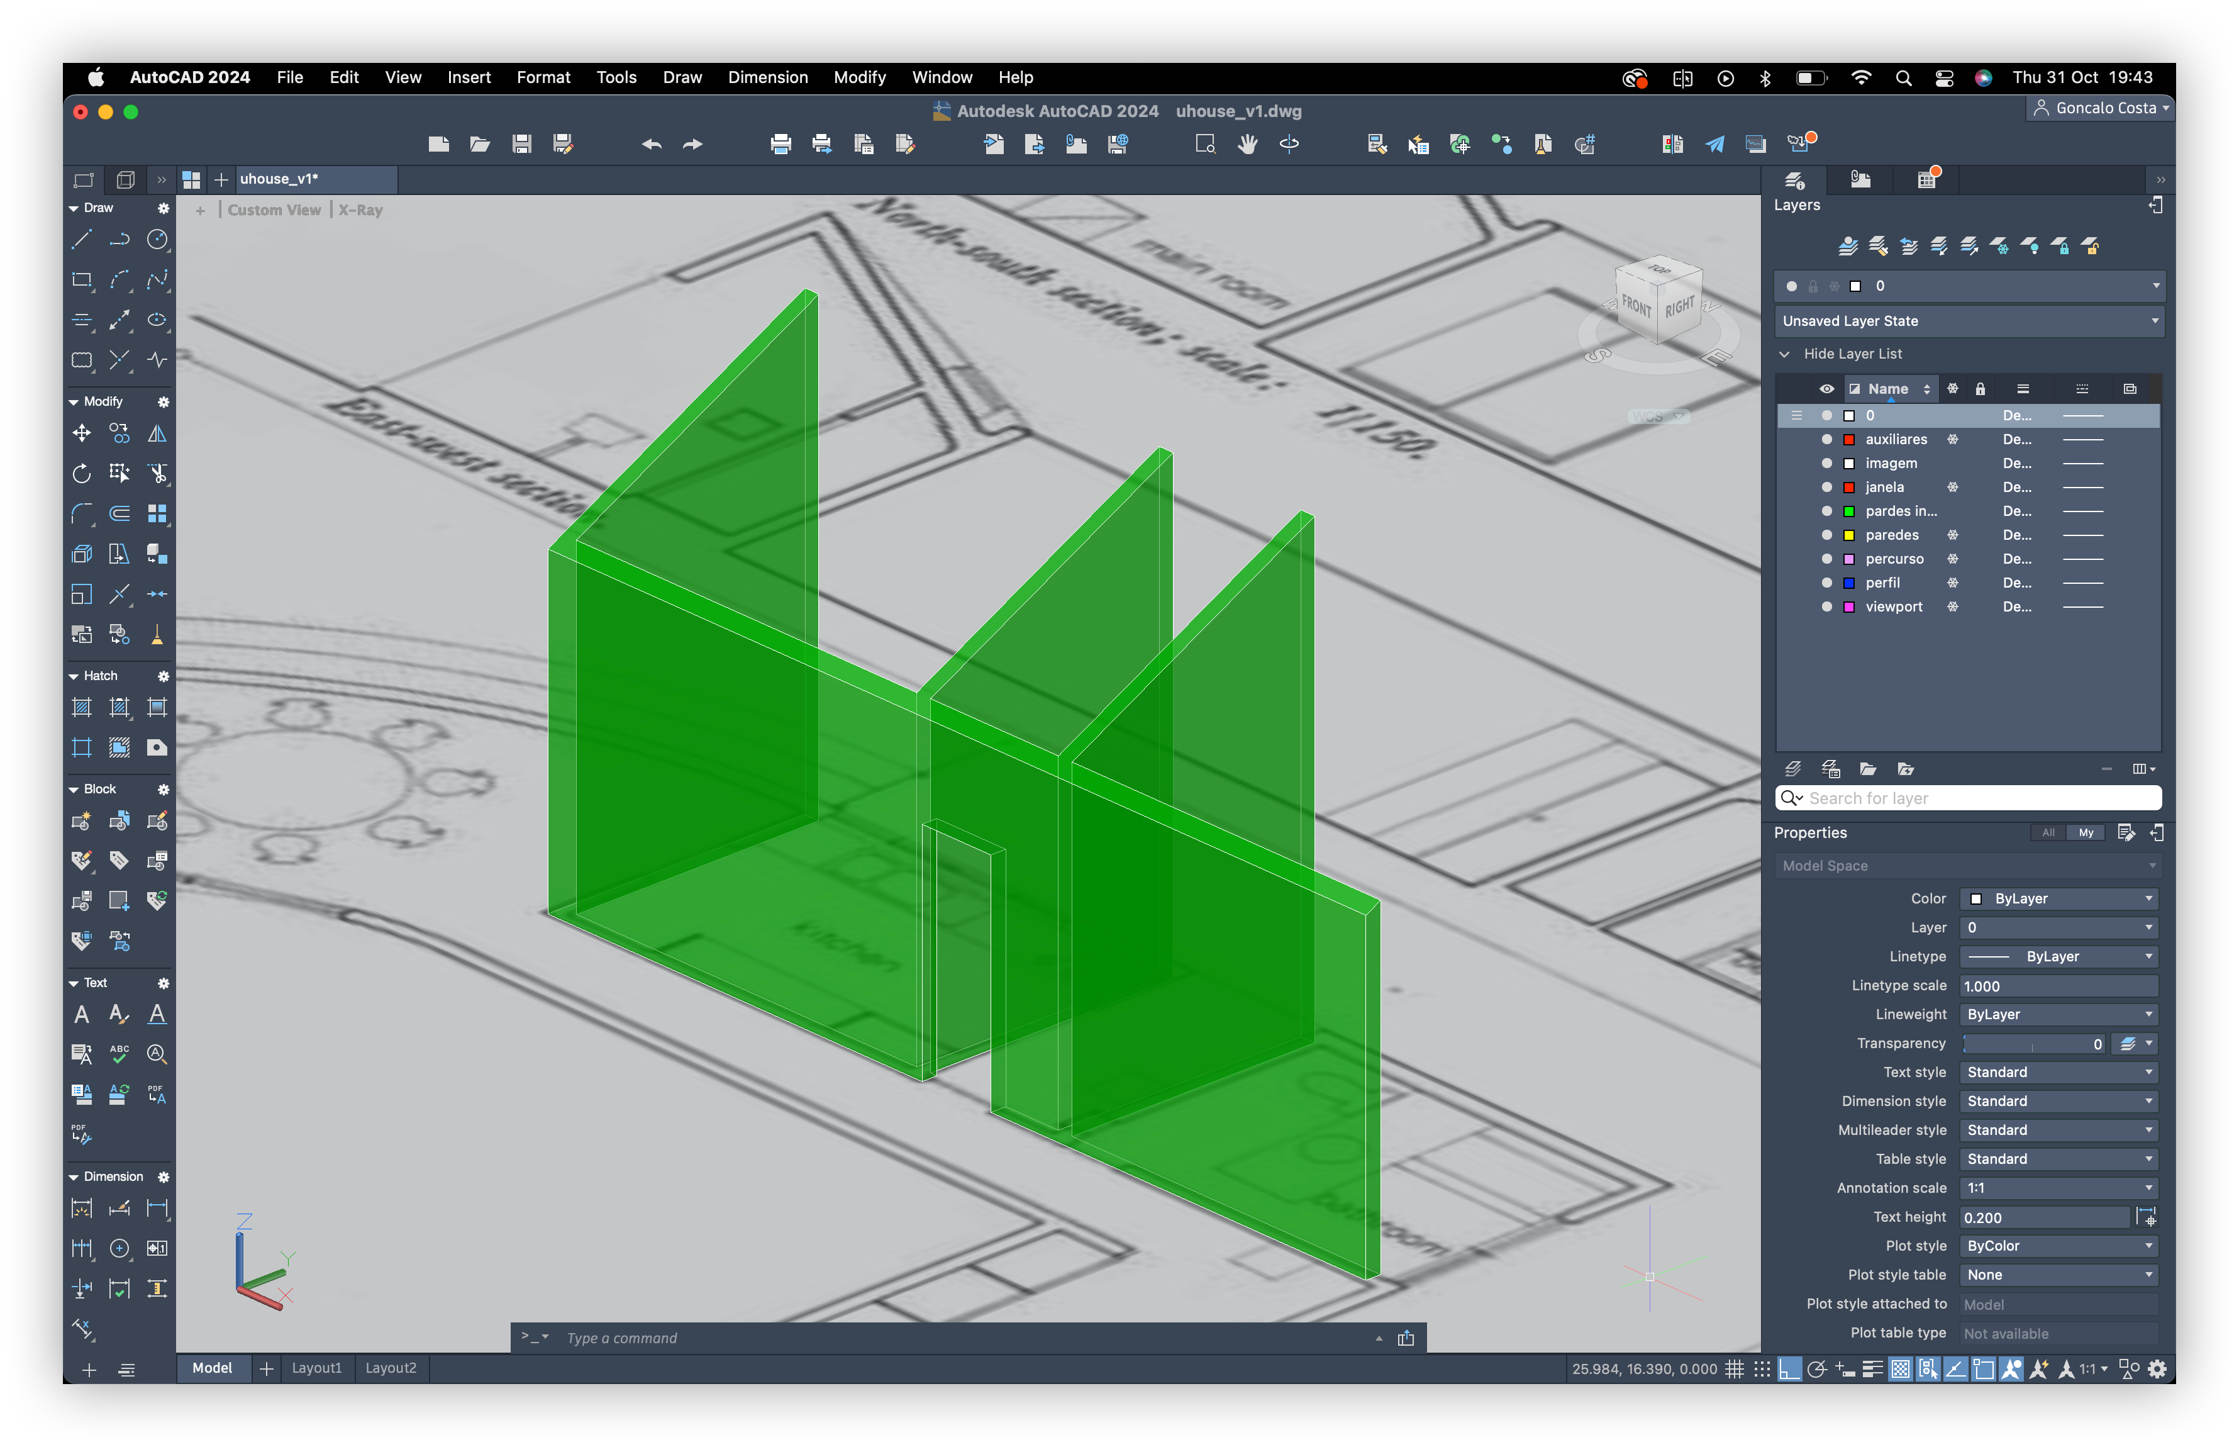Open the Annotation scale 1:1 dropdown

coord(2058,1188)
